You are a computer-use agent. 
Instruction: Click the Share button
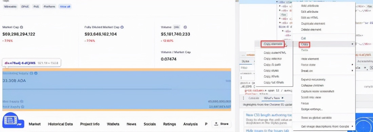(x=221, y=124)
